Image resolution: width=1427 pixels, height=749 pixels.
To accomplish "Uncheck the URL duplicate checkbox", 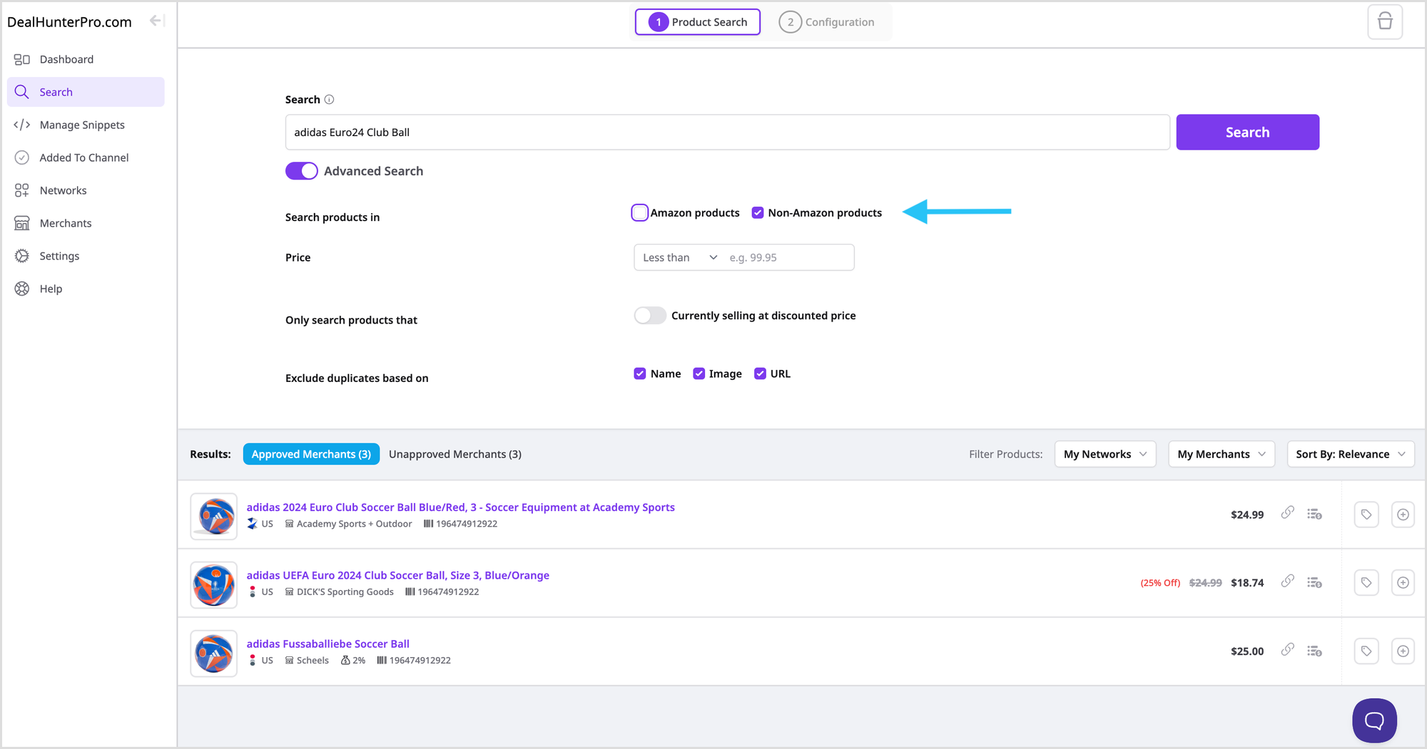I will pos(761,373).
